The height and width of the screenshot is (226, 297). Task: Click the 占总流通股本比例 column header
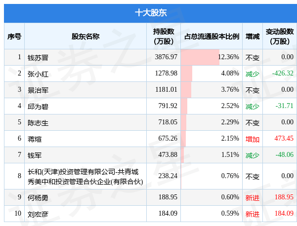point(212,37)
